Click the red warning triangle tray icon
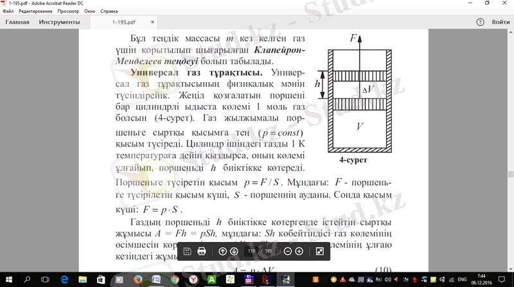 342,280
